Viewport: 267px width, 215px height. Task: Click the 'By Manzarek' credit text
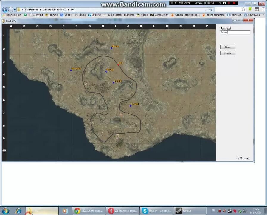[243, 158]
